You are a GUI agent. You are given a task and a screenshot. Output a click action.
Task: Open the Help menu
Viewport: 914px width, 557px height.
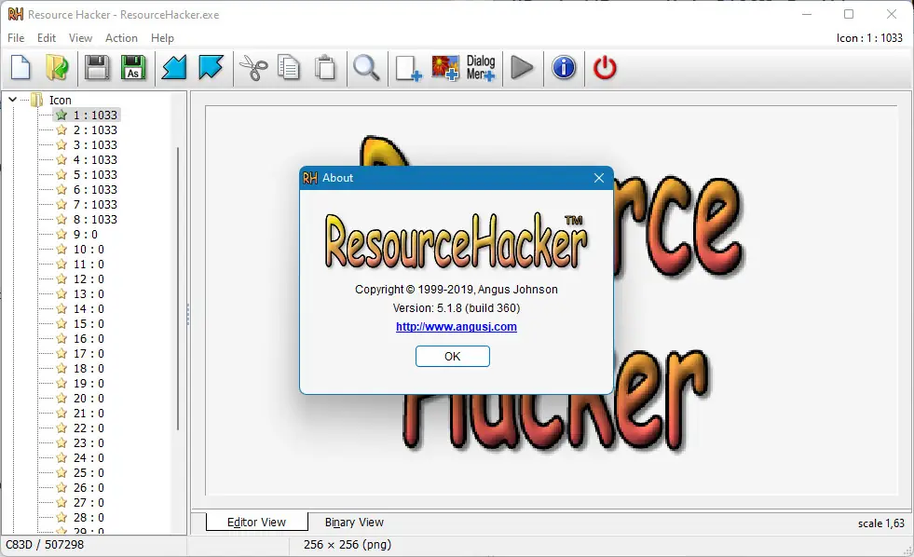tap(162, 38)
